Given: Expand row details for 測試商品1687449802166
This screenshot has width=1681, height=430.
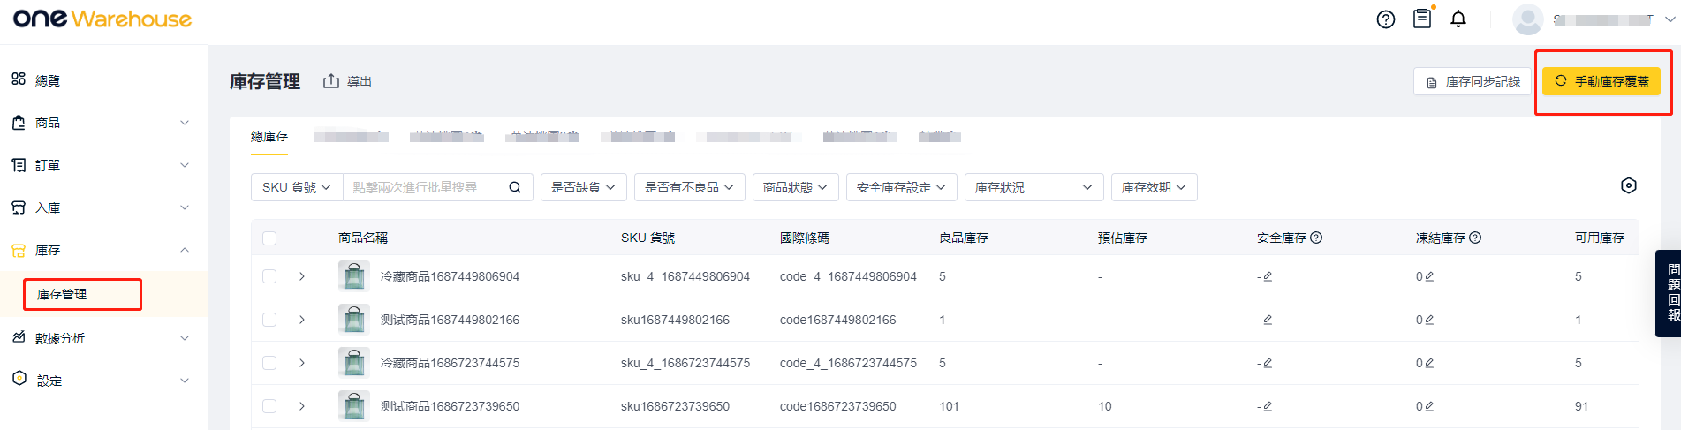Looking at the screenshot, I should click(302, 320).
